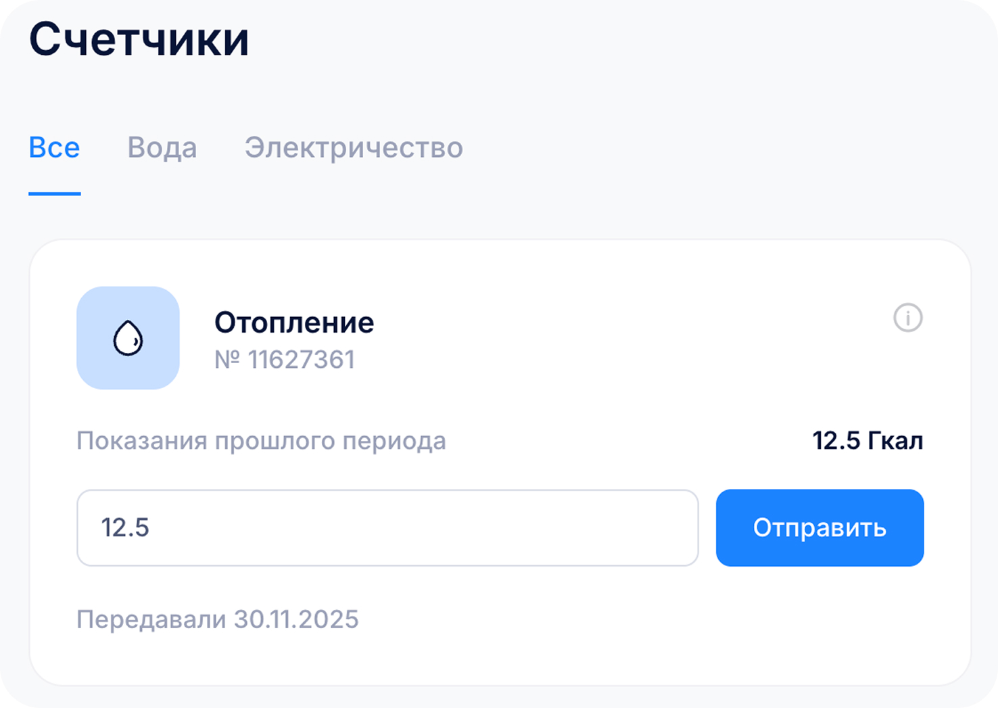The height and width of the screenshot is (708, 998).
Task: Select the Все tab
Action: pos(54,147)
